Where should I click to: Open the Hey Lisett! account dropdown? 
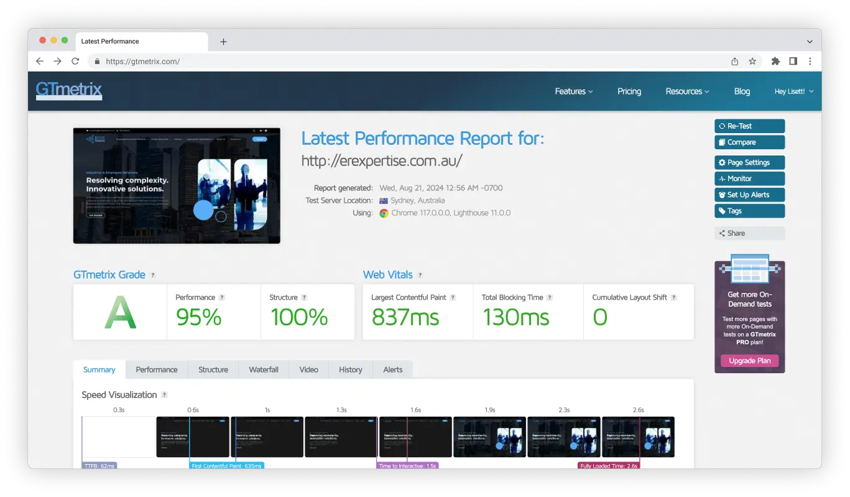pyautogui.click(x=793, y=91)
